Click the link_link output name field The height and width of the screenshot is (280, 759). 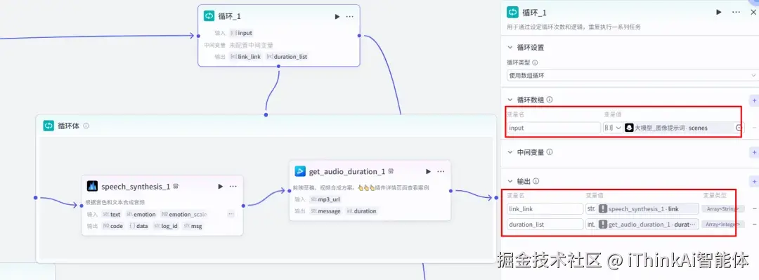click(x=545, y=209)
